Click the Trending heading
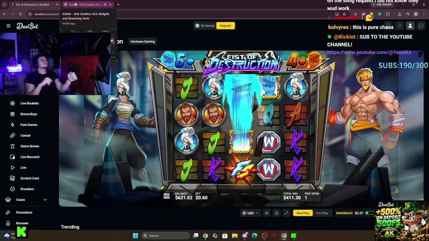The image size is (429, 241). click(70, 227)
